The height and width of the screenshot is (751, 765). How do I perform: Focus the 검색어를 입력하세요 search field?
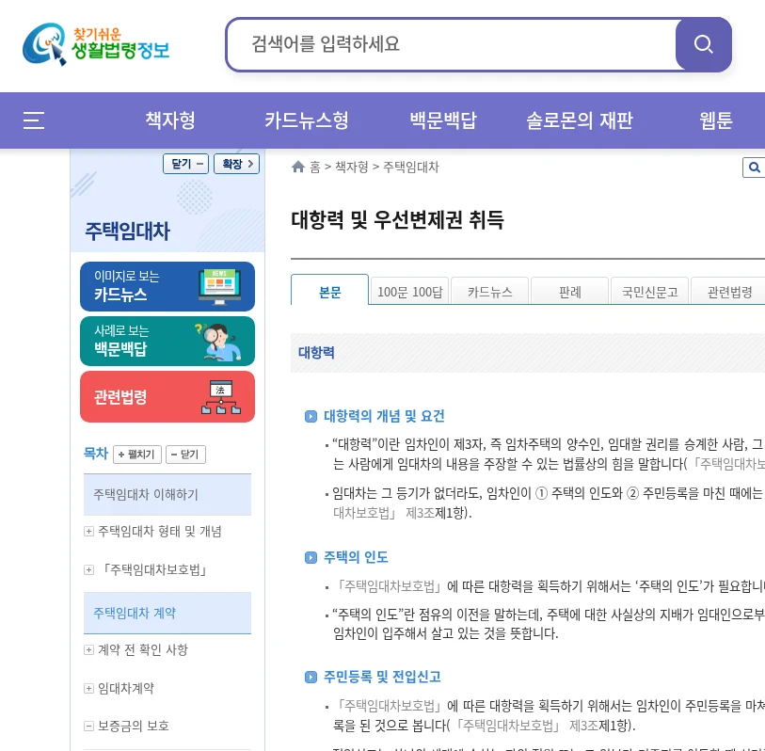click(x=452, y=44)
